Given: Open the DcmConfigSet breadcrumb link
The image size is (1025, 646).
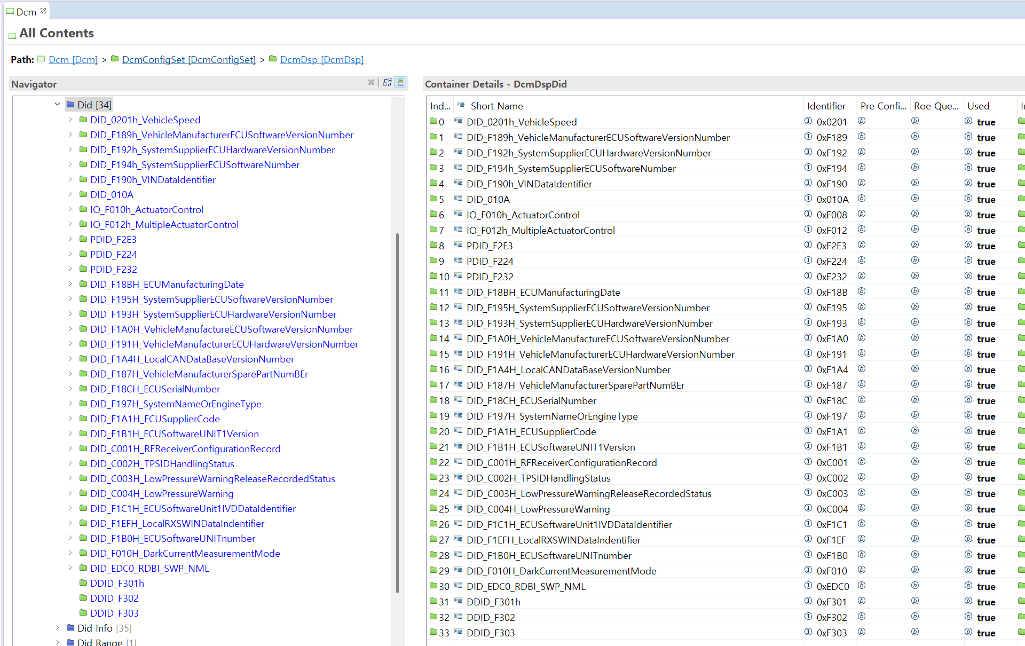Looking at the screenshot, I should [x=189, y=60].
